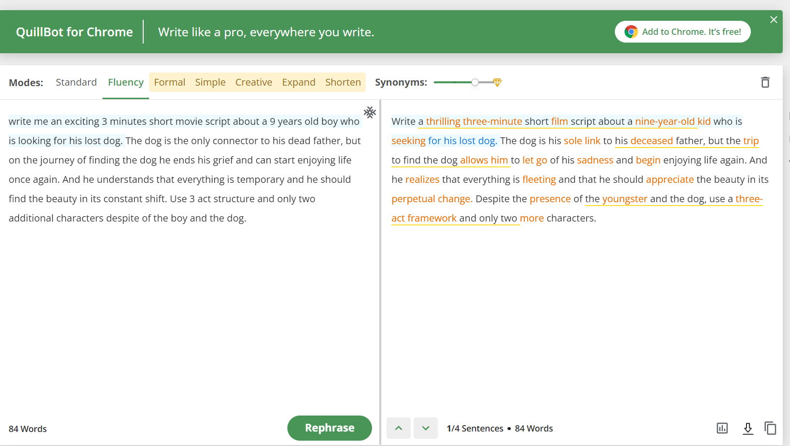790x446 pixels.
Task: Click the word 'begin' in output
Action: 648,160
